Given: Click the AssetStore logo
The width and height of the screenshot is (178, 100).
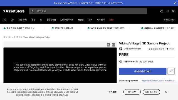Looking at the screenshot, I should (x=14, y=11).
